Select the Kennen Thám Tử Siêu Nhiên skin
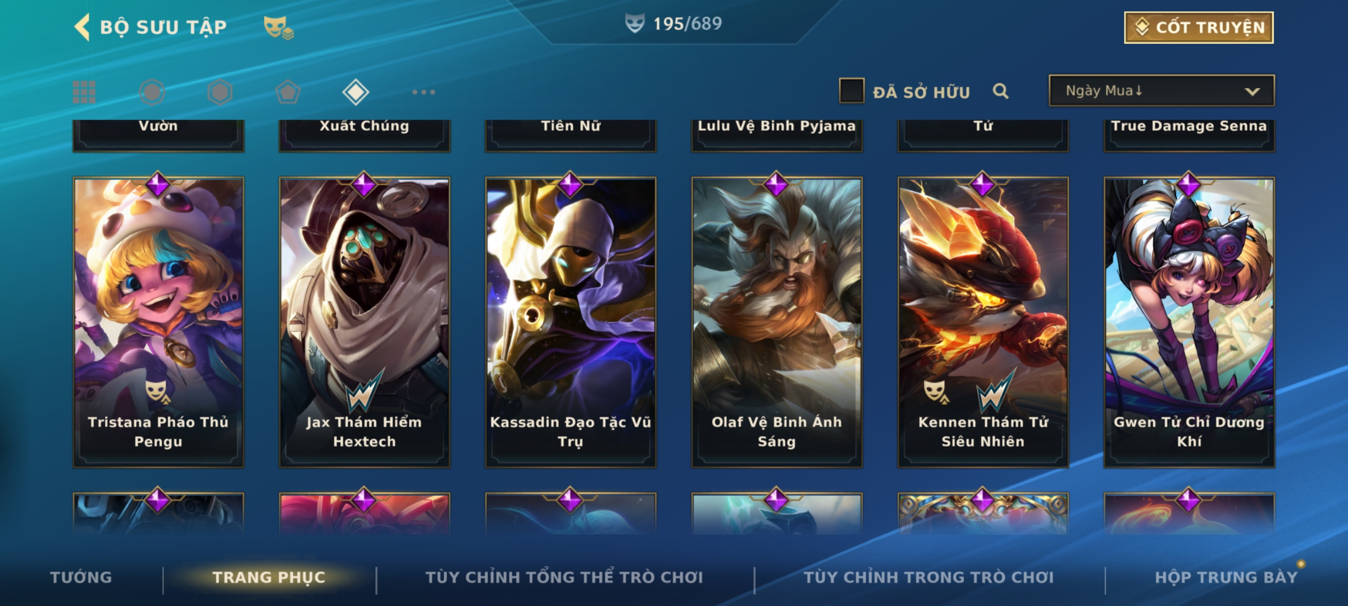This screenshot has width=1348, height=606. click(983, 322)
